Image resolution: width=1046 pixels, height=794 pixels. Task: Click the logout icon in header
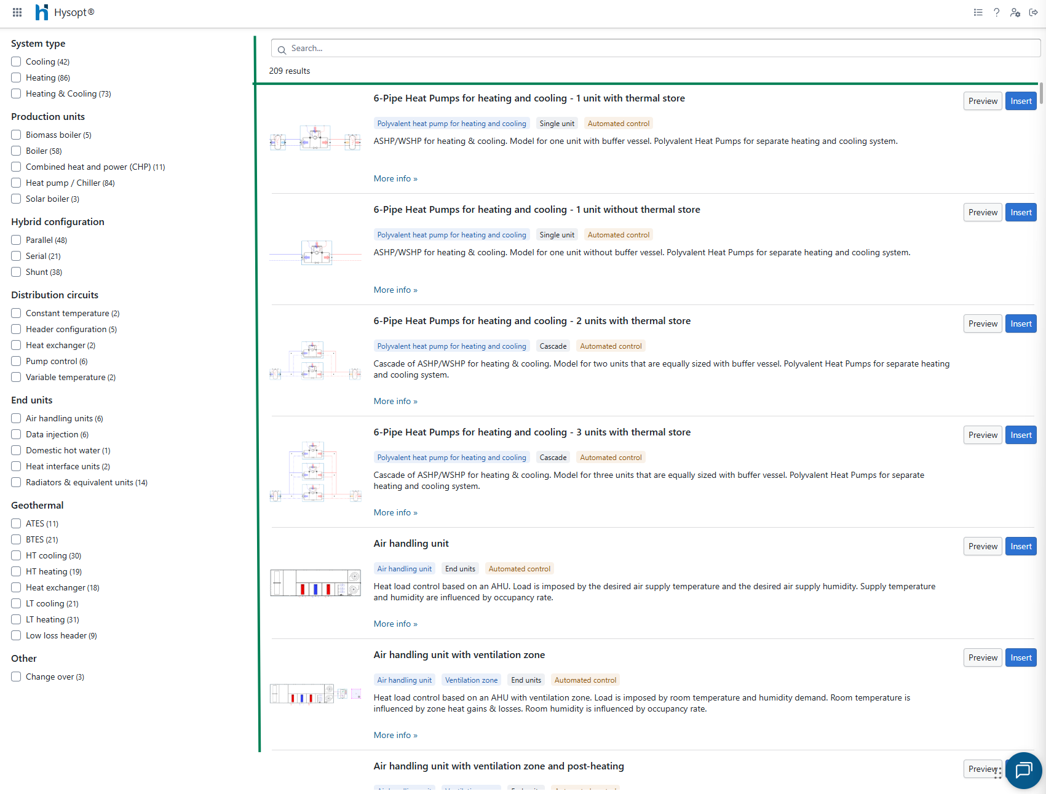(1034, 12)
